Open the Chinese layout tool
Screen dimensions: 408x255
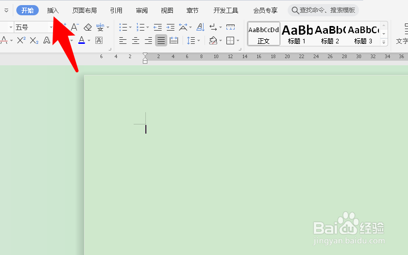click(x=183, y=27)
